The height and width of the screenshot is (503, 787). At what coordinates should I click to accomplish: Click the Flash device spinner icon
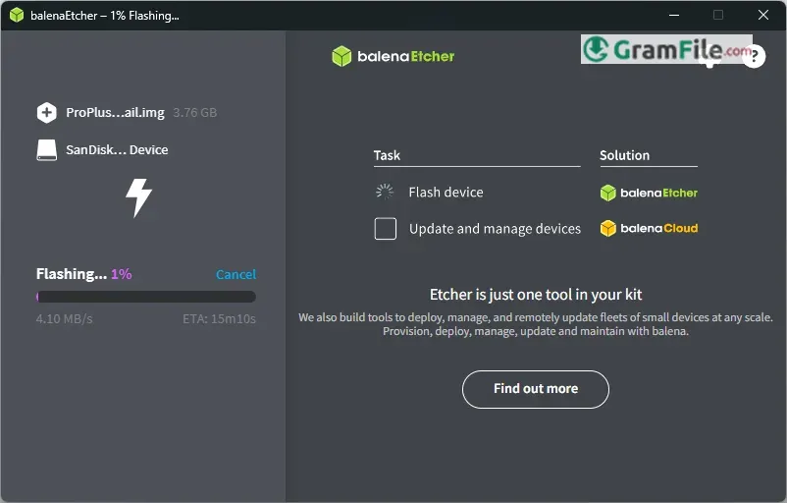385,192
